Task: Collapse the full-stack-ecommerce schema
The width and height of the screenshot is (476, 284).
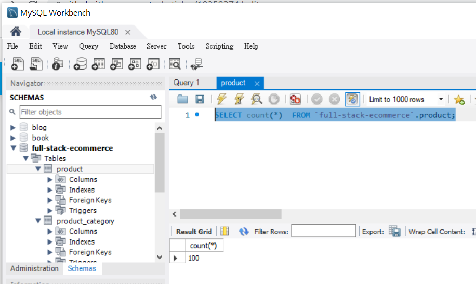Action: tap(14, 148)
